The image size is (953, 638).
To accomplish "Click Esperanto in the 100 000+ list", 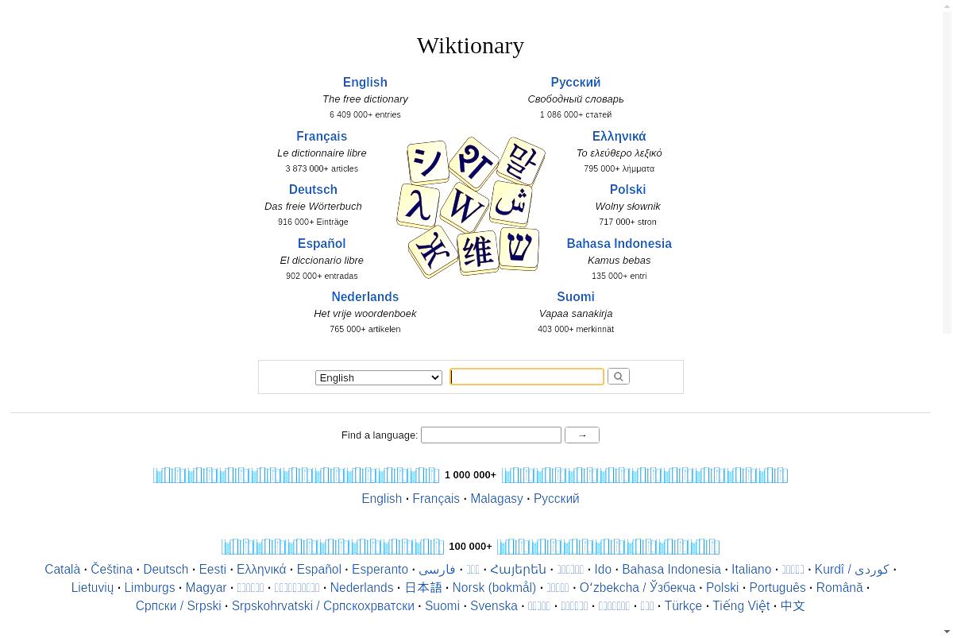I will pyautogui.click(x=380, y=570).
